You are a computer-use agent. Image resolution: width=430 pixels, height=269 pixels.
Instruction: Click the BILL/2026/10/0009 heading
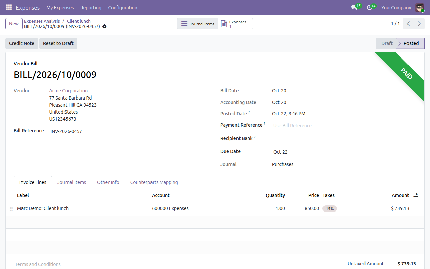(x=55, y=75)
